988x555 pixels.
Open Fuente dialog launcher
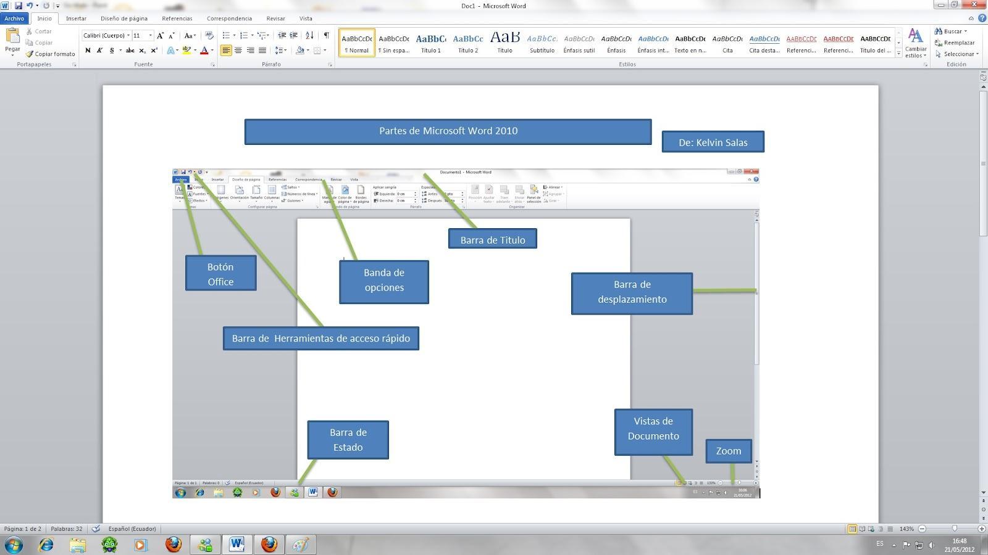[x=213, y=64]
